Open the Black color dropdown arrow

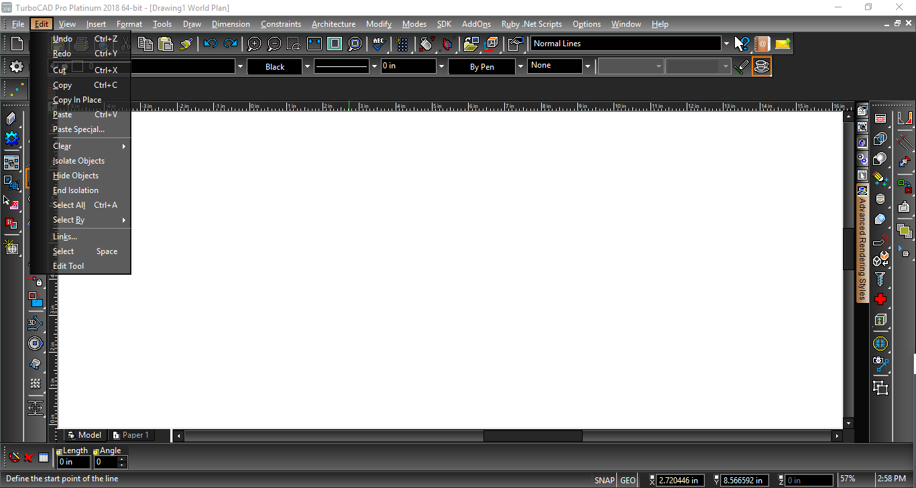pos(308,66)
